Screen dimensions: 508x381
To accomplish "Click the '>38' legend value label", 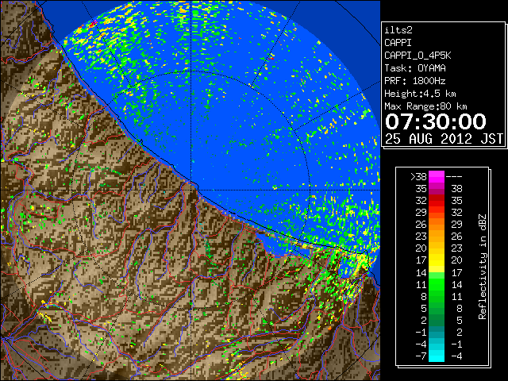I will click(x=418, y=177).
